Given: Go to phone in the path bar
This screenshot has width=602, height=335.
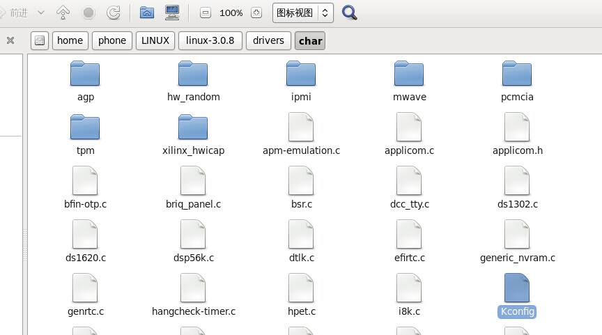Looking at the screenshot, I should click(x=112, y=40).
